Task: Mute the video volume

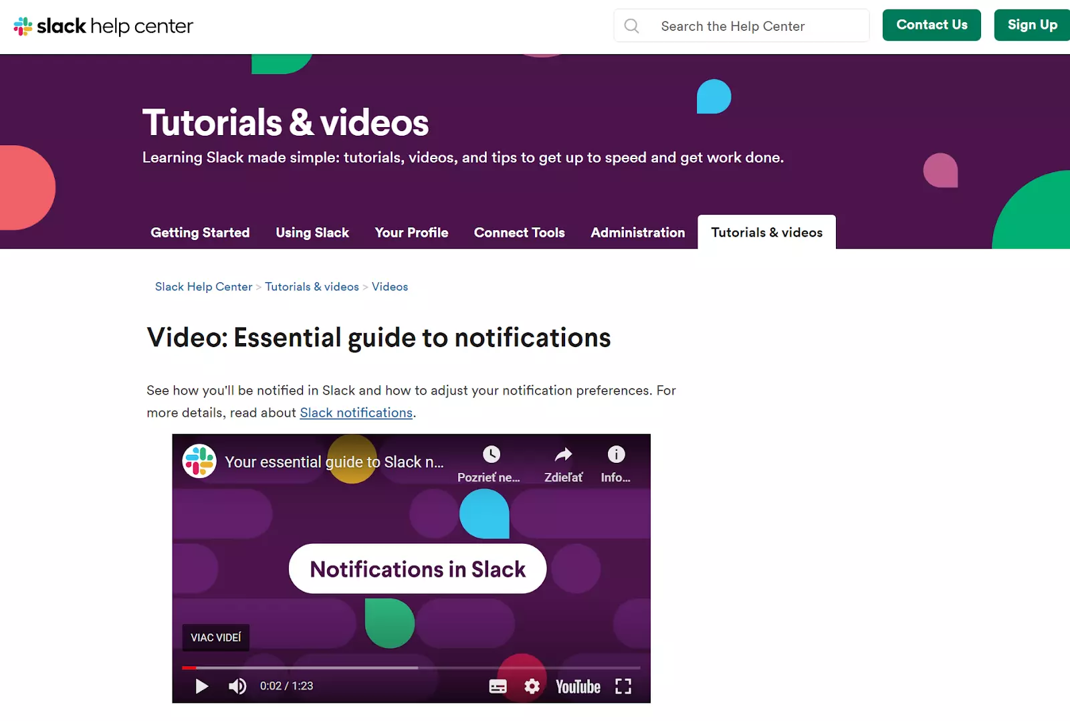Action: point(237,686)
